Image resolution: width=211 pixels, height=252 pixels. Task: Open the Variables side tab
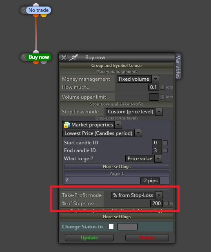tap(178, 67)
